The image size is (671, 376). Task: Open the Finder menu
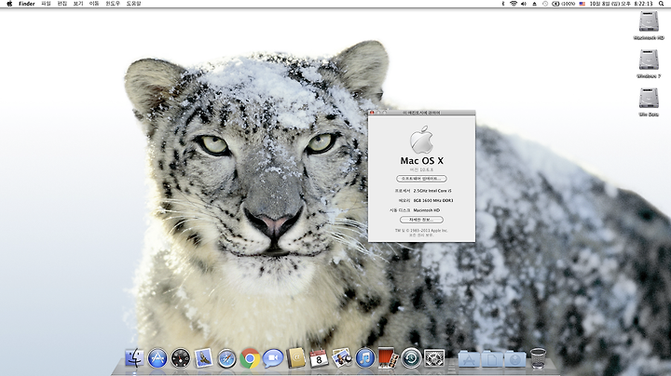pos(26,4)
